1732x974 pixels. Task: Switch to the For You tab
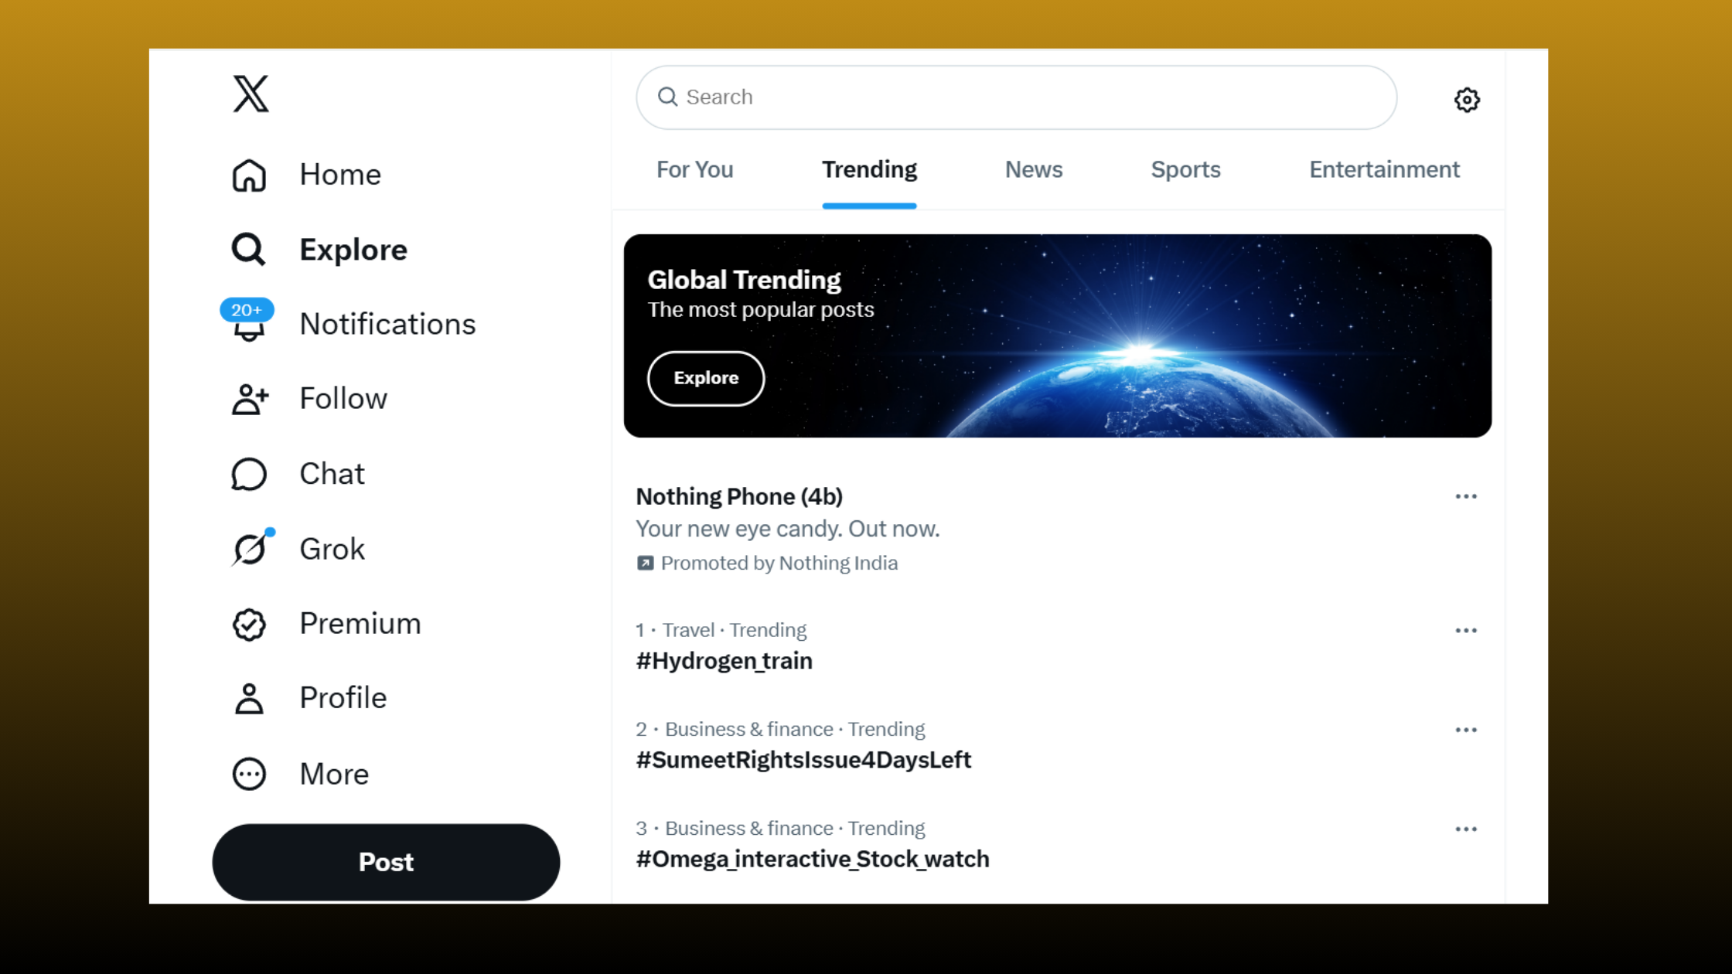[695, 169]
